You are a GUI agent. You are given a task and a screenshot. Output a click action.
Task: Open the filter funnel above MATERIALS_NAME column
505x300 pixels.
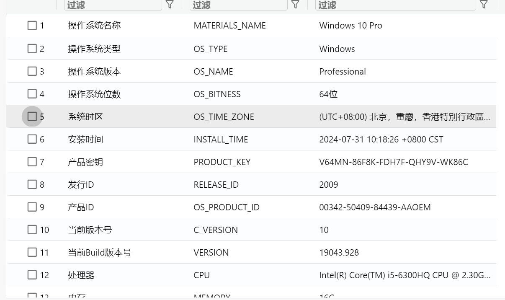click(296, 5)
